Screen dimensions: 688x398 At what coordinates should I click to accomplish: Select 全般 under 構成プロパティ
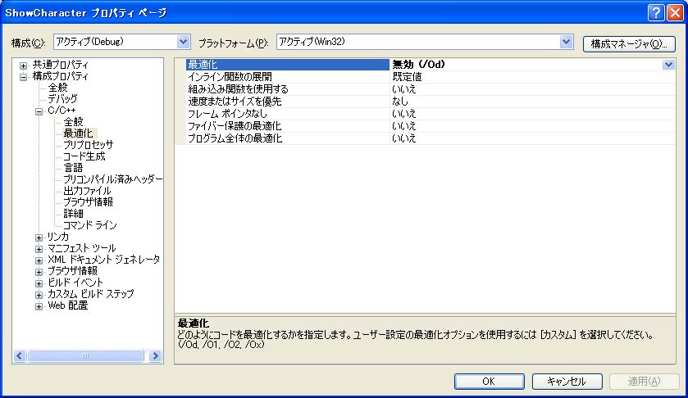58,88
